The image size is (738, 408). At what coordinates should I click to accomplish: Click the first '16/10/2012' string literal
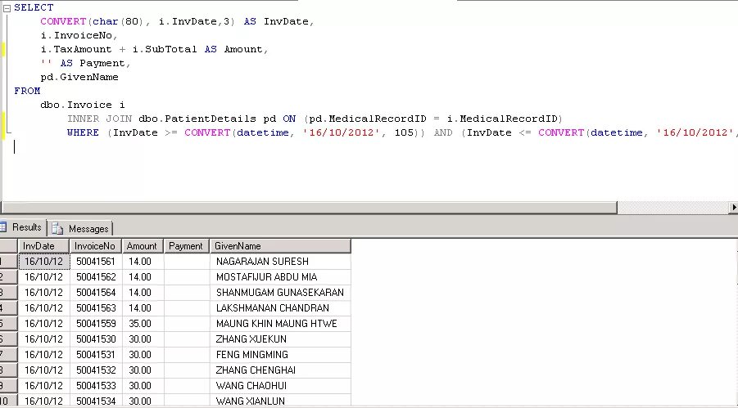click(342, 132)
